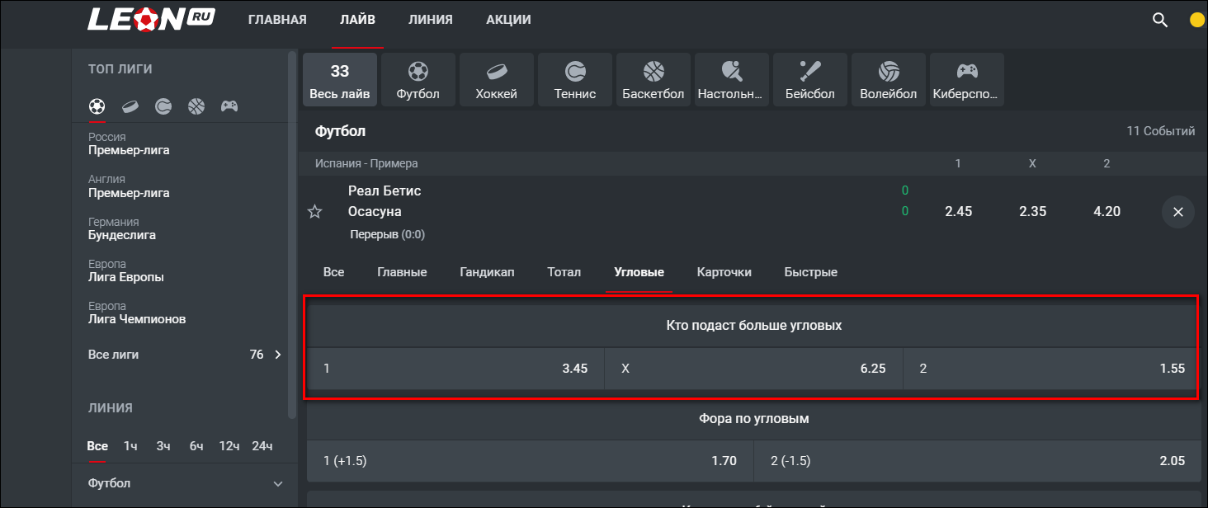Choose the Basketball icon tile
The width and height of the screenshot is (1208, 508).
654,80
